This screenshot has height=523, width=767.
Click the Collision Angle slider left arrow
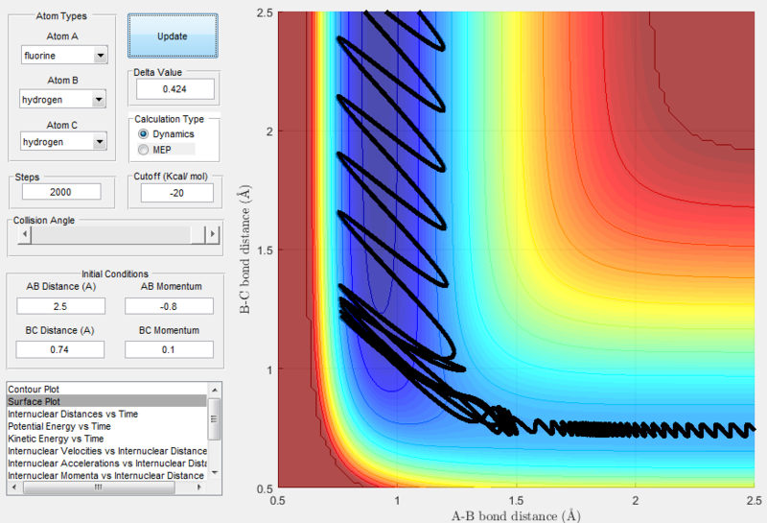click(x=25, y=234)
